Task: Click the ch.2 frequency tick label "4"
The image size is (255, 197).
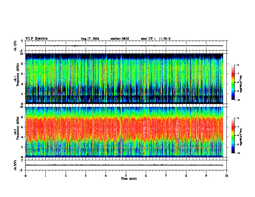Action: click(23, 137)
